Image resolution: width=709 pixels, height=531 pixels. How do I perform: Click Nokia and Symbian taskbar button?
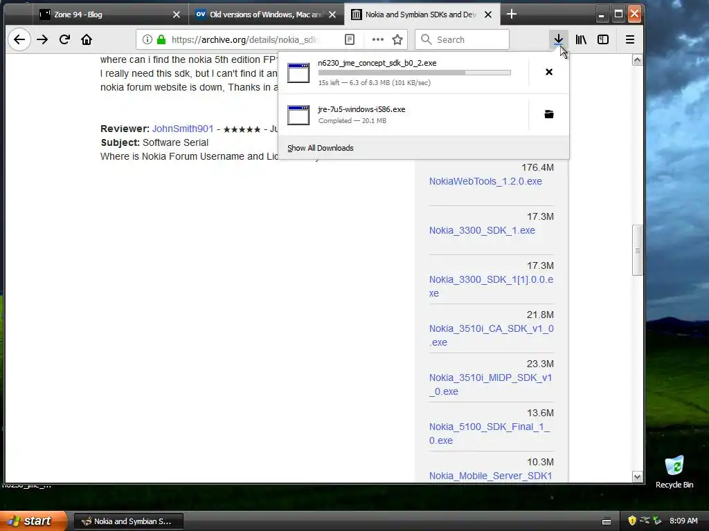point(128,521)
